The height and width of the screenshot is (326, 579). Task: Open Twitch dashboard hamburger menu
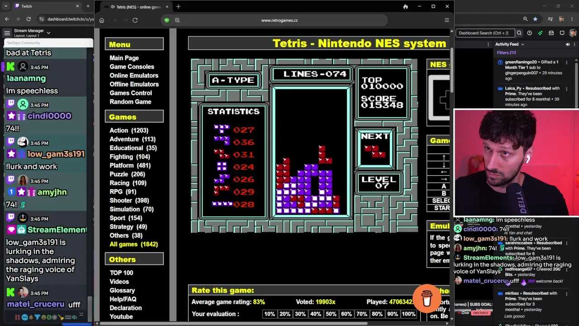pos(7,33)
